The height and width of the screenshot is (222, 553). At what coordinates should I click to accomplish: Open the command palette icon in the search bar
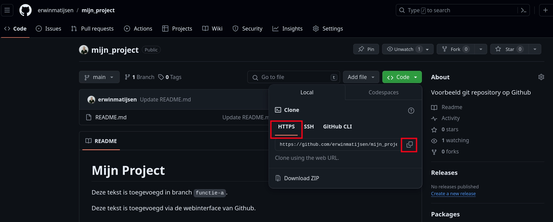(x=524, y=10)
